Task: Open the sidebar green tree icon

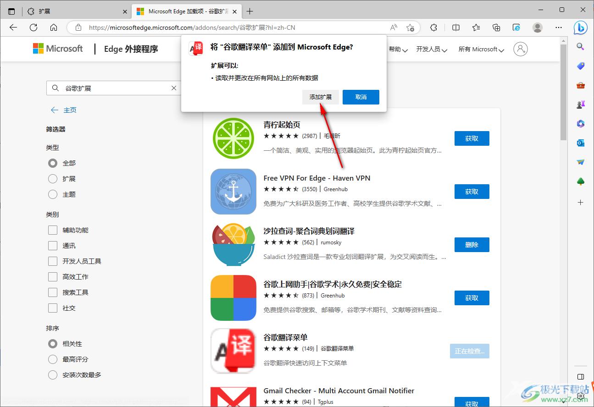Action: [580, 181]
